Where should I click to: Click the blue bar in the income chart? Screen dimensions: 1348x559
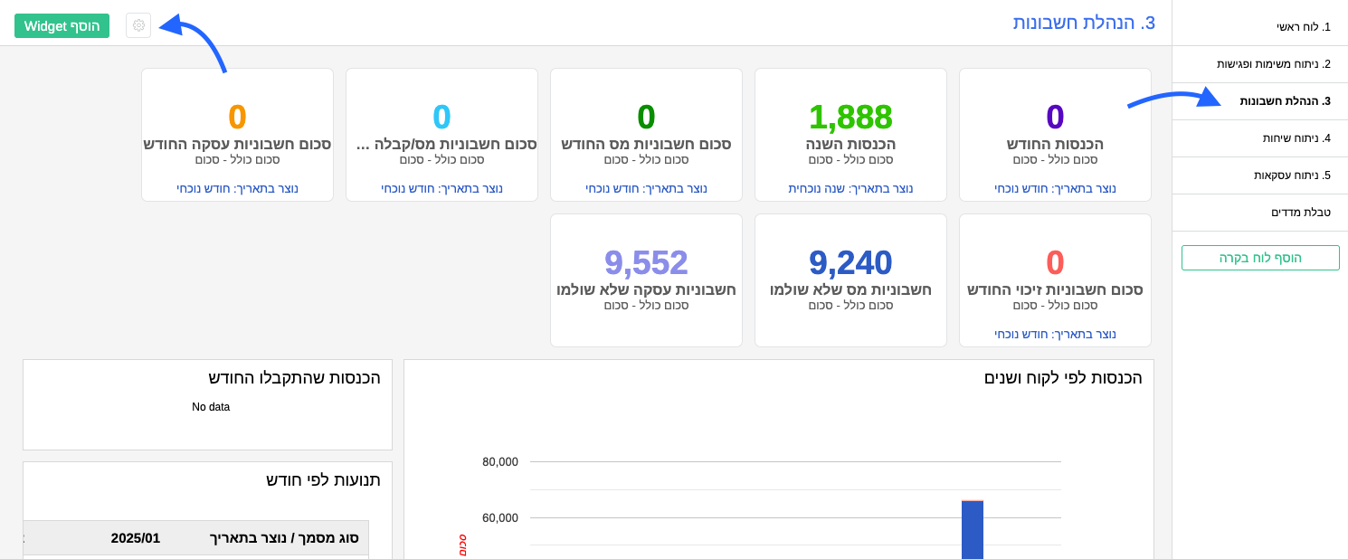pyautogui.click(x=973, y=529)
